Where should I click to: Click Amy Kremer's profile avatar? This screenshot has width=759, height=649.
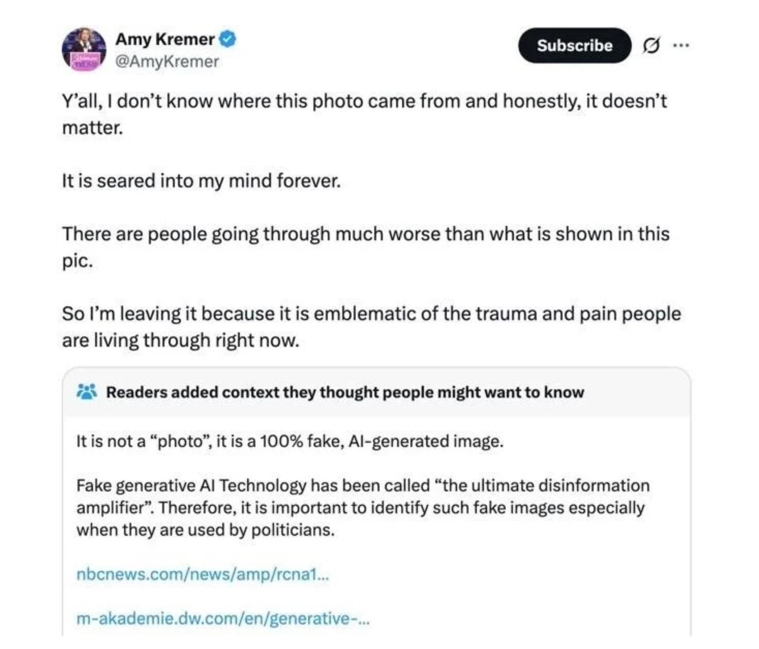point(84,50)
